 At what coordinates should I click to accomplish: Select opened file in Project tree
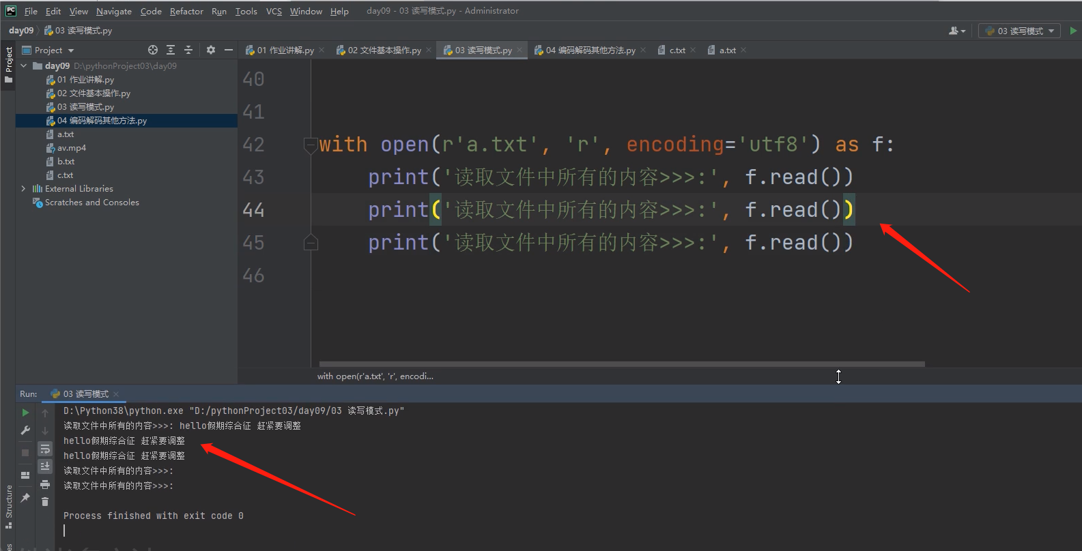(x=153, y=50)
